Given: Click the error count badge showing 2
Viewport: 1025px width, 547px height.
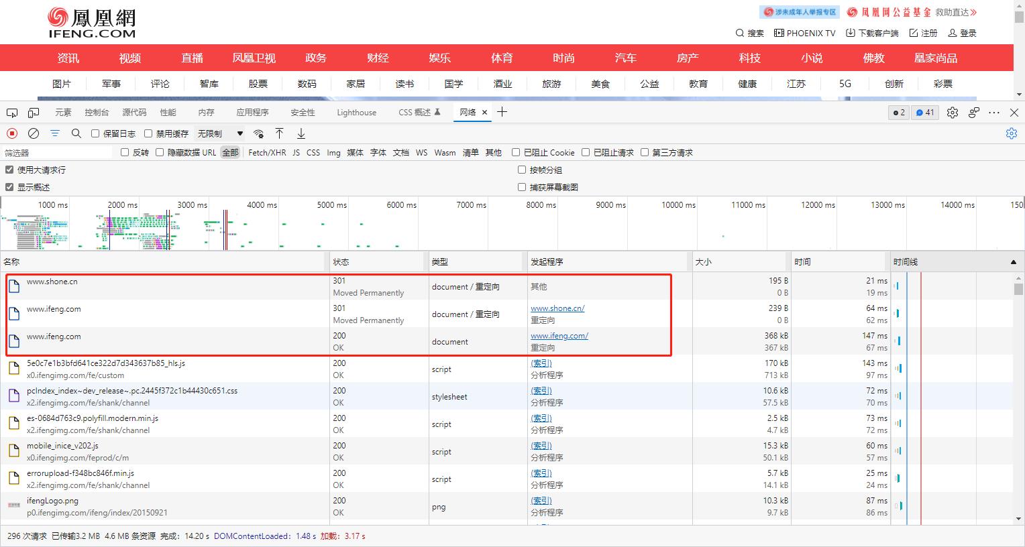Looking at the screenshot, I should tap(898, 113).
